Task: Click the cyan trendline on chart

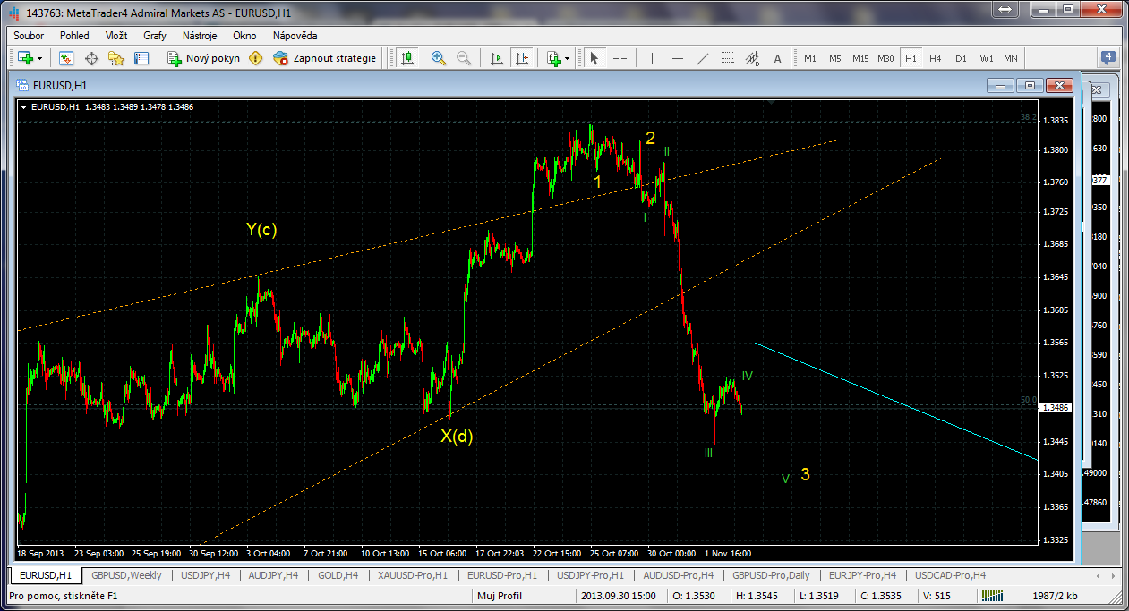Action: [895, 401]
